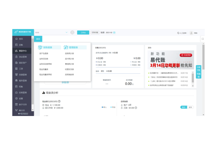Open 费用统计表 from the management reports
Screen dimensions: 217x145
[69, 64]
